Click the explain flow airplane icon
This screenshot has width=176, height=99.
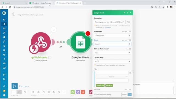(x=54, y=92)
